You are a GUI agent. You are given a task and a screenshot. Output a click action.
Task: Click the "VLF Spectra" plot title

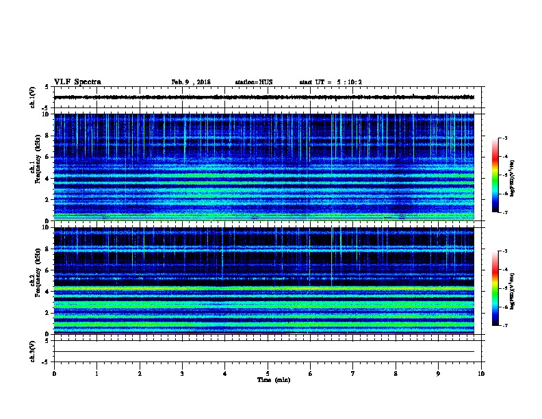[77, 82]
